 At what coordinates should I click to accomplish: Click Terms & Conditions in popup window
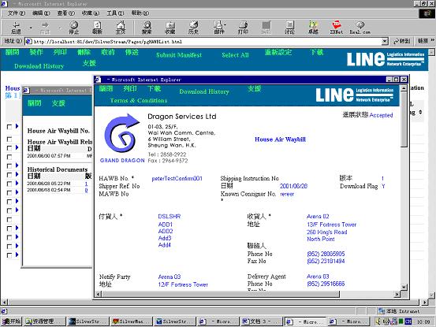139,101
